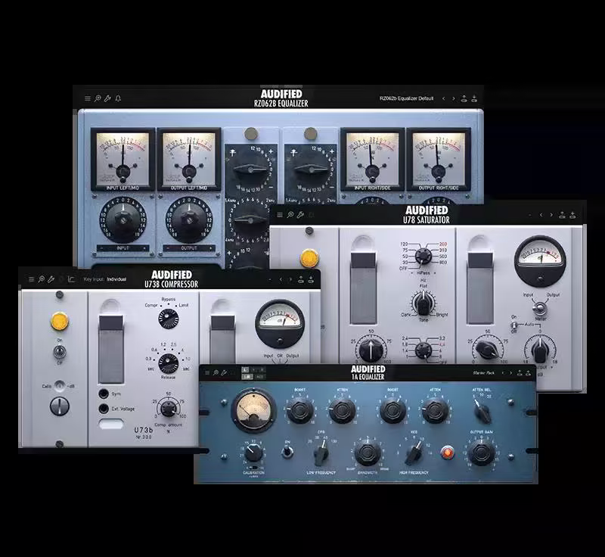The image size is (605, 557).
Task: Click the preset download icon in RZ062B Equalizer
Action: pos(474,99)
